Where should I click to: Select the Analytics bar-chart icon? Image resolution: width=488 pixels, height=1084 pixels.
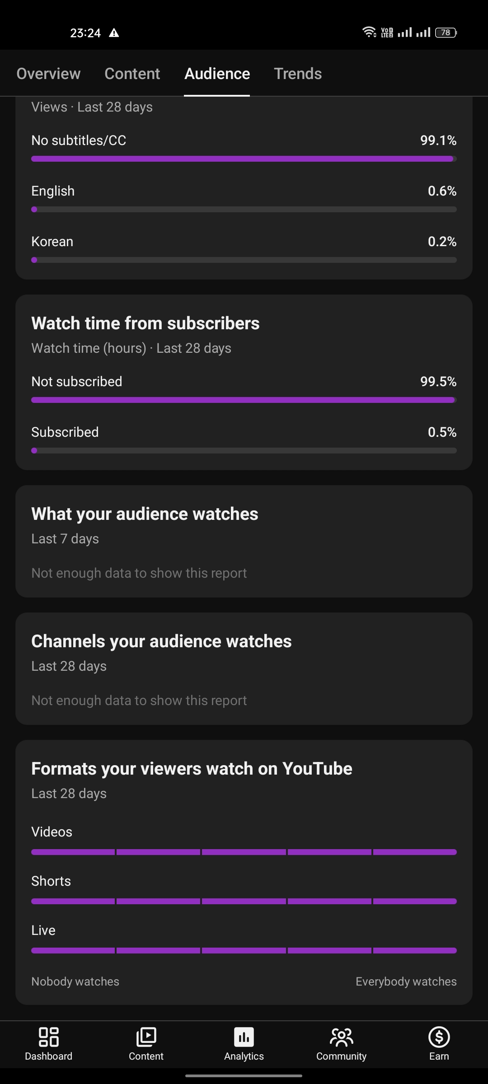click(244, 1037)
